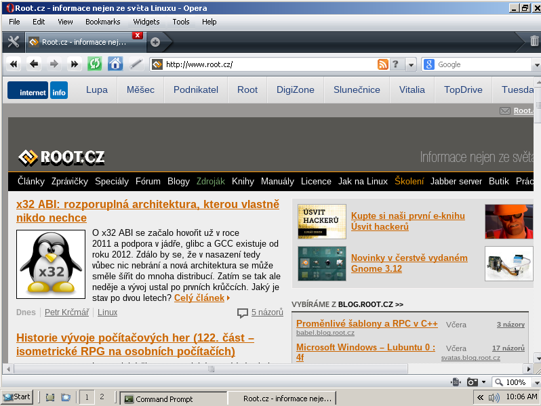Open the File menu
The width and height of the screenshot is (541, 406).
click(14, 22)
